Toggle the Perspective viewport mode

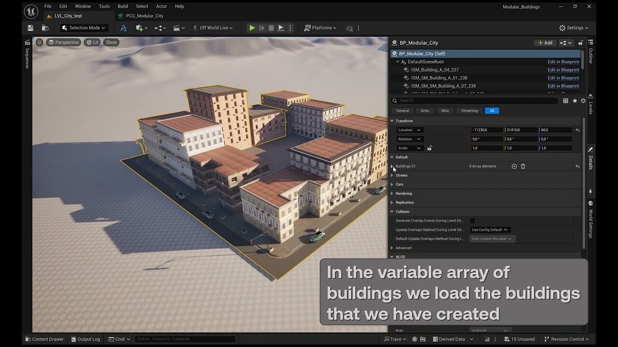point(63,42)
